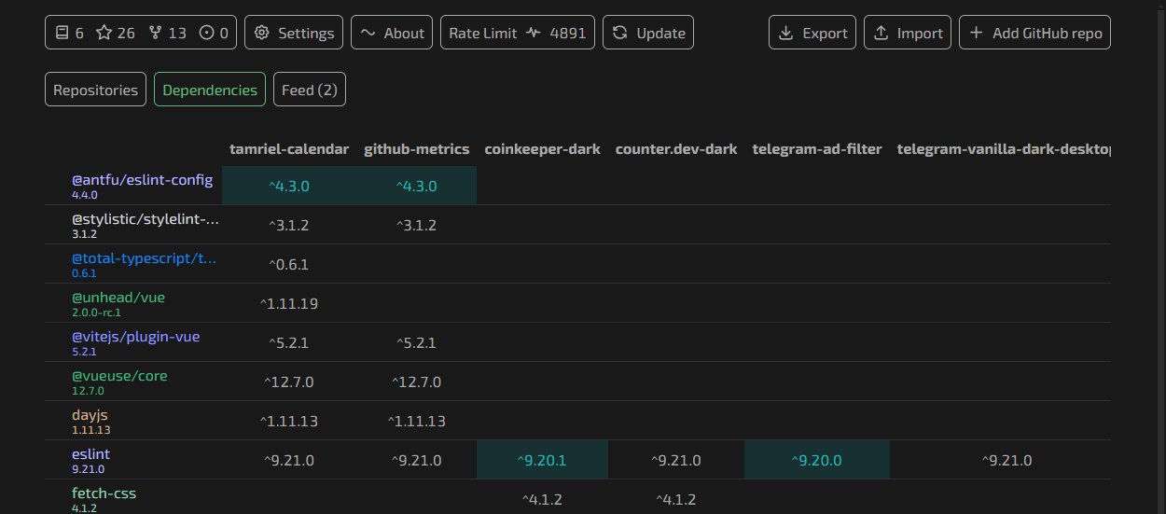The image size is (1166, 514).
Task: Click the Export download icon
Action: pyautogui.click(x=786, y=33)
